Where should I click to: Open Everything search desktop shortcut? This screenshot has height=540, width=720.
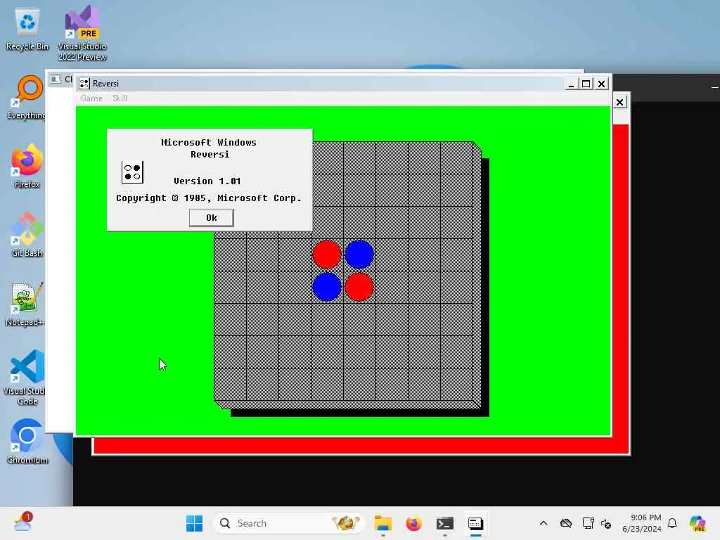[x=27, y=97]
